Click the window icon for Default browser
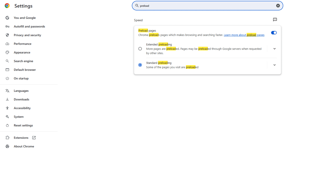The width and height of the screenshot is (315, 184). (7, 70)
